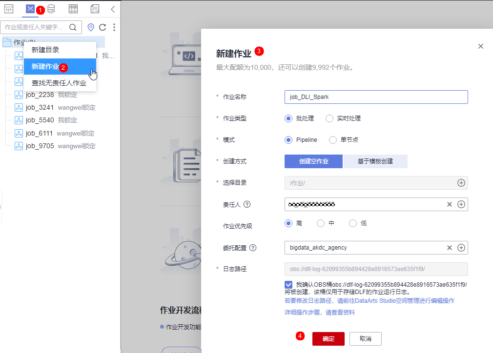Open the 请查看资料 documentation link
The image size is (493, 353).
(x=342, y=312)
